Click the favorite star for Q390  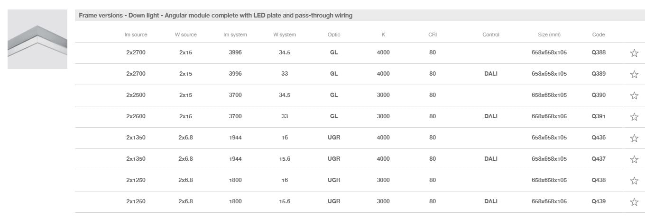634,95
